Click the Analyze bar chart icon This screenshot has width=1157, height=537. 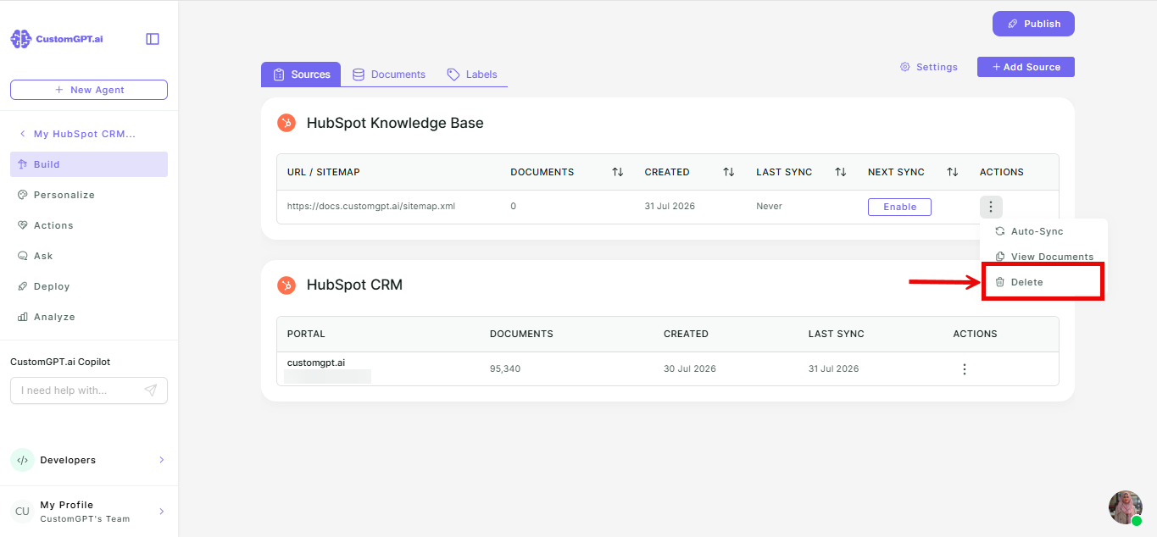(23, 317)
